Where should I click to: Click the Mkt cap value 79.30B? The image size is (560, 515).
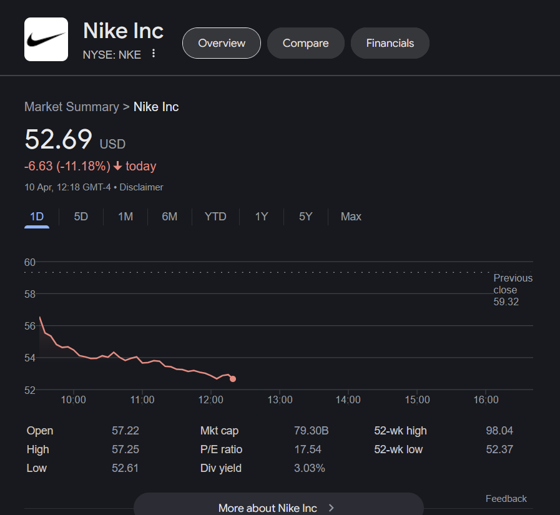click(311, 431)
